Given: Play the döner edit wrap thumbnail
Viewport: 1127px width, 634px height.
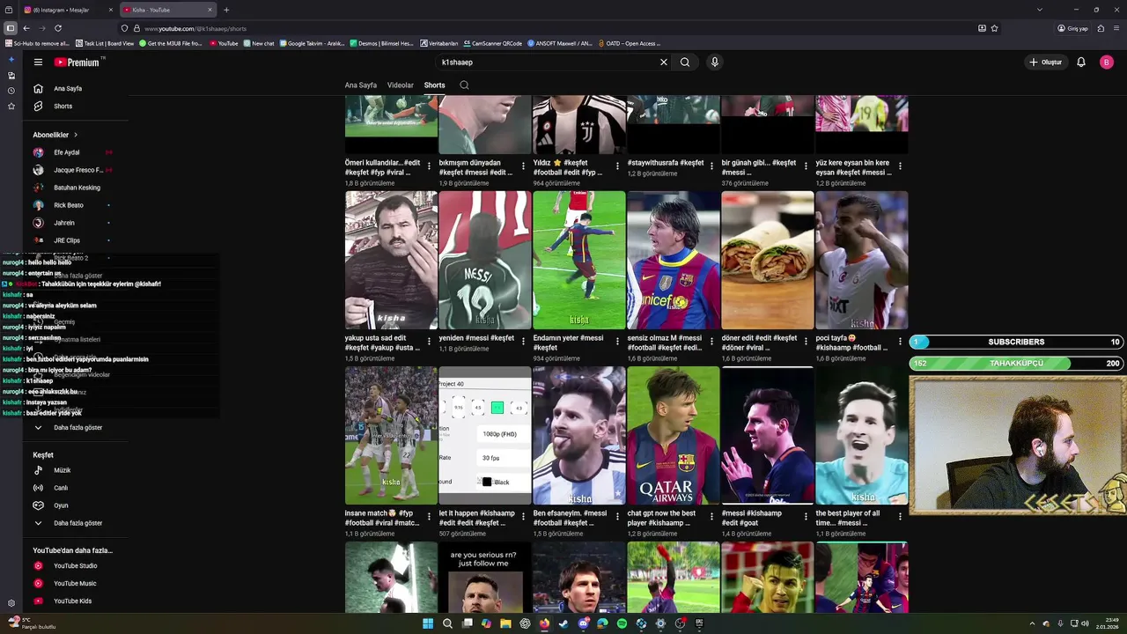Looking at the screenshot, I should point(768,260).
